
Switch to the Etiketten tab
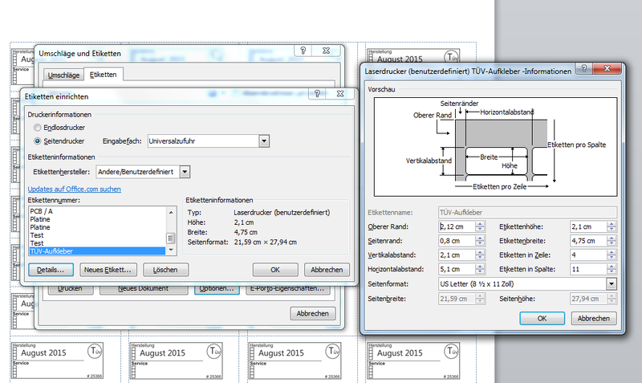coord(103,75)
